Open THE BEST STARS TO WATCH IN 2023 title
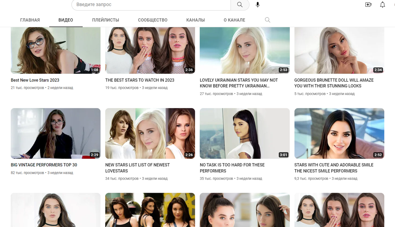This screenshot has width=395, height=227. point(140,80)
